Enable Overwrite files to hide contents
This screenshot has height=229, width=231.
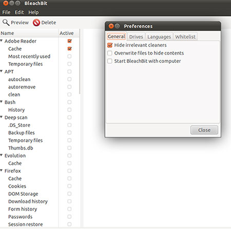(x=110, y=53)
